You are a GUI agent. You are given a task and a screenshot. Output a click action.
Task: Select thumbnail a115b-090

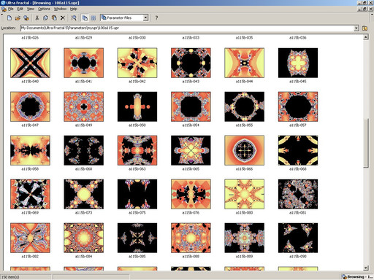[298, 238]
